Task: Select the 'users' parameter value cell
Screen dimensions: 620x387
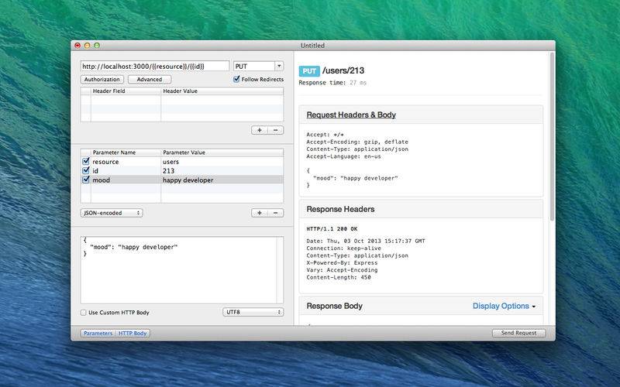Action: 222,162
